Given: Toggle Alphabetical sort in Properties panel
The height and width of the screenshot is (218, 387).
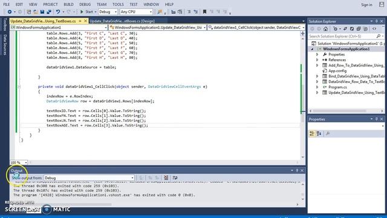Looking at the screenshot, I should click(319, 133).
